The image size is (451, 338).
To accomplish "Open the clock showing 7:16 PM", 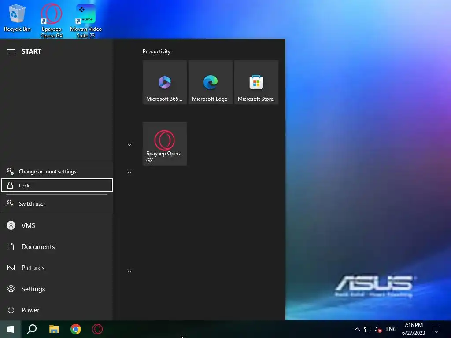I will coord(413,329).
